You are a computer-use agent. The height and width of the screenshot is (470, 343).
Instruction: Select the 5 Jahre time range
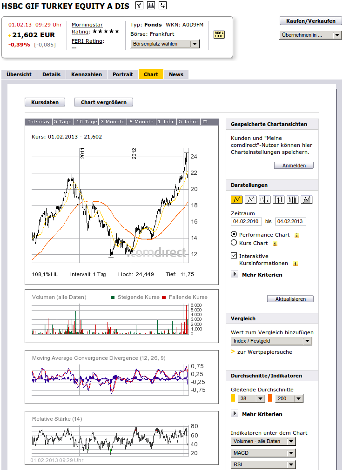[x=188, y=122]
